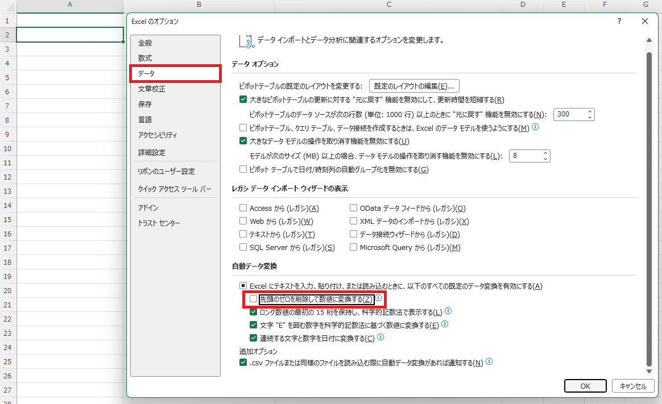Increase the 8 MB model size spinner
The height and width of the screenshot is (404, 662).
545,153
